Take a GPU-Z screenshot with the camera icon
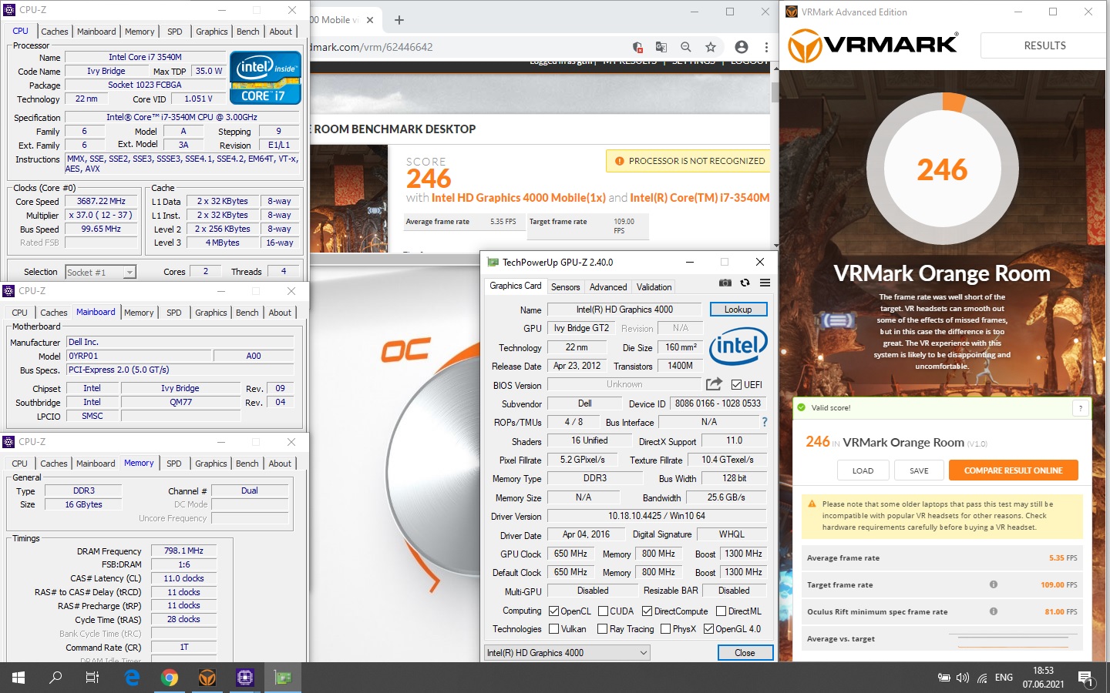Image resolution: width=1110 pixels, height=693 pixels. [x=725, y=283]
